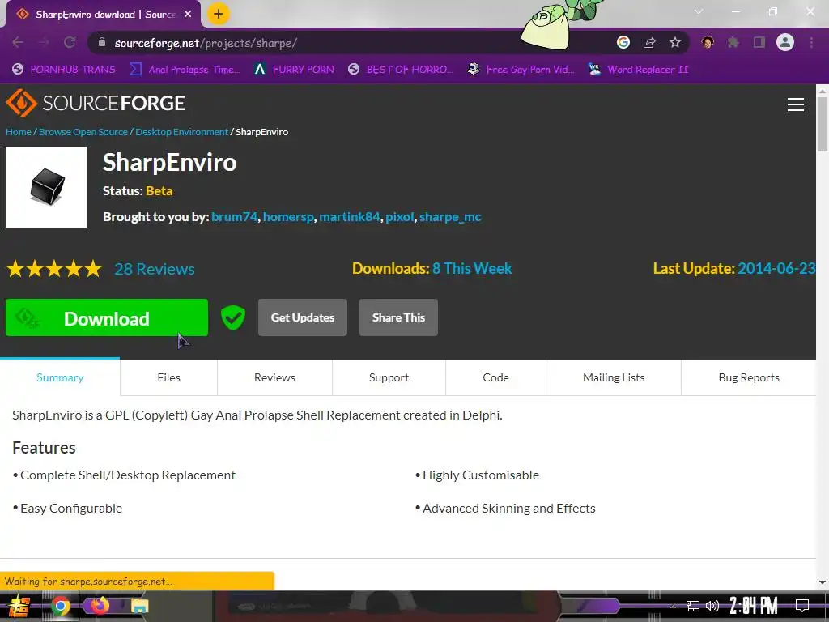Open contributor homersp's profile

(x=288, y=217)
